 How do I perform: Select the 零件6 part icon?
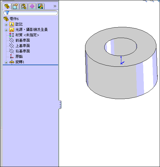pyautogui.click(x=6, y=19)
